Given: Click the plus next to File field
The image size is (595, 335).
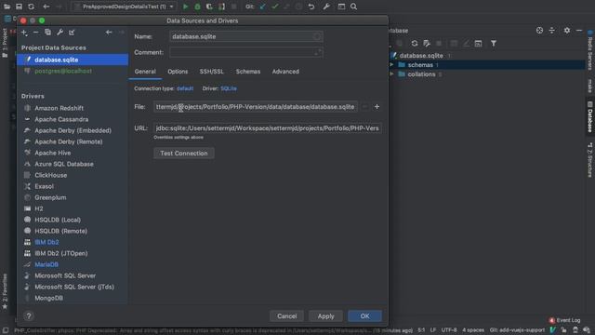Looking at the screenshot, I should click(x=377, y=107).
